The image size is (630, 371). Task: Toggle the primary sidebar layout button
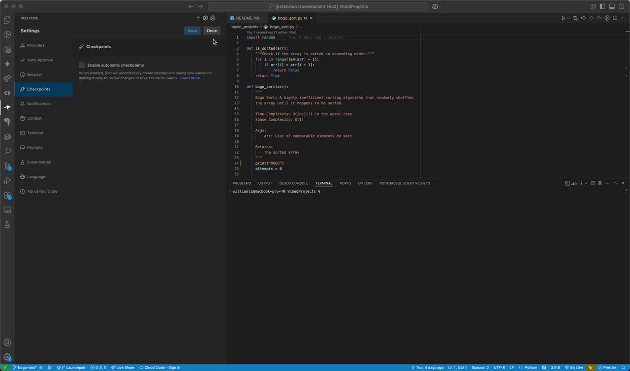pyautogui.click(x=602, y=6)
